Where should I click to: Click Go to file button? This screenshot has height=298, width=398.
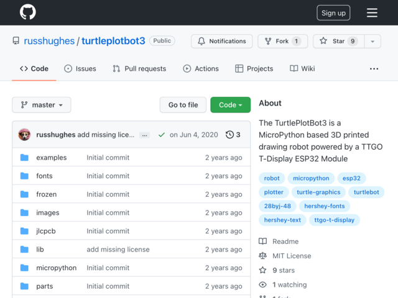click(x=183, y=105)
